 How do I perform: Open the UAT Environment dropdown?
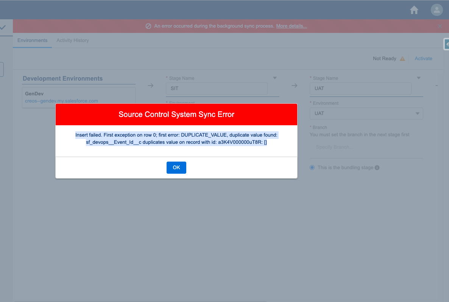pos(366,114)
